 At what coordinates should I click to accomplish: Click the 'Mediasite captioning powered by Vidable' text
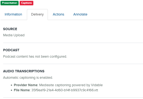[71, 85]
